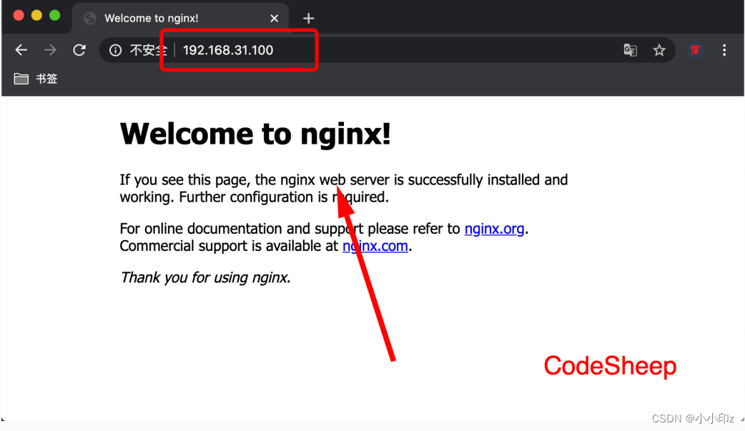Open the Chrome three-dot menu
The image size is (745, 431).
tap(724, 50)
